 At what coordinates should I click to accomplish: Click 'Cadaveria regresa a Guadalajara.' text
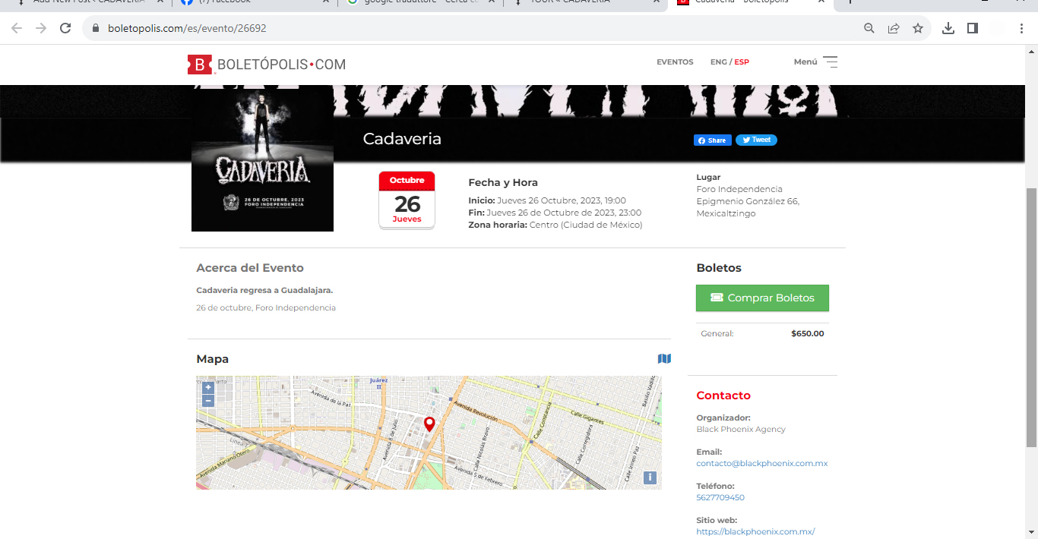pos(264,290)
